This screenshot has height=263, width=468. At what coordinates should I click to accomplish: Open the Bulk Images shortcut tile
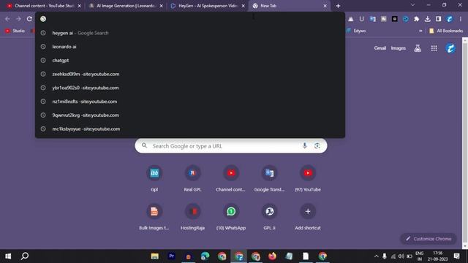click(154, 216)
